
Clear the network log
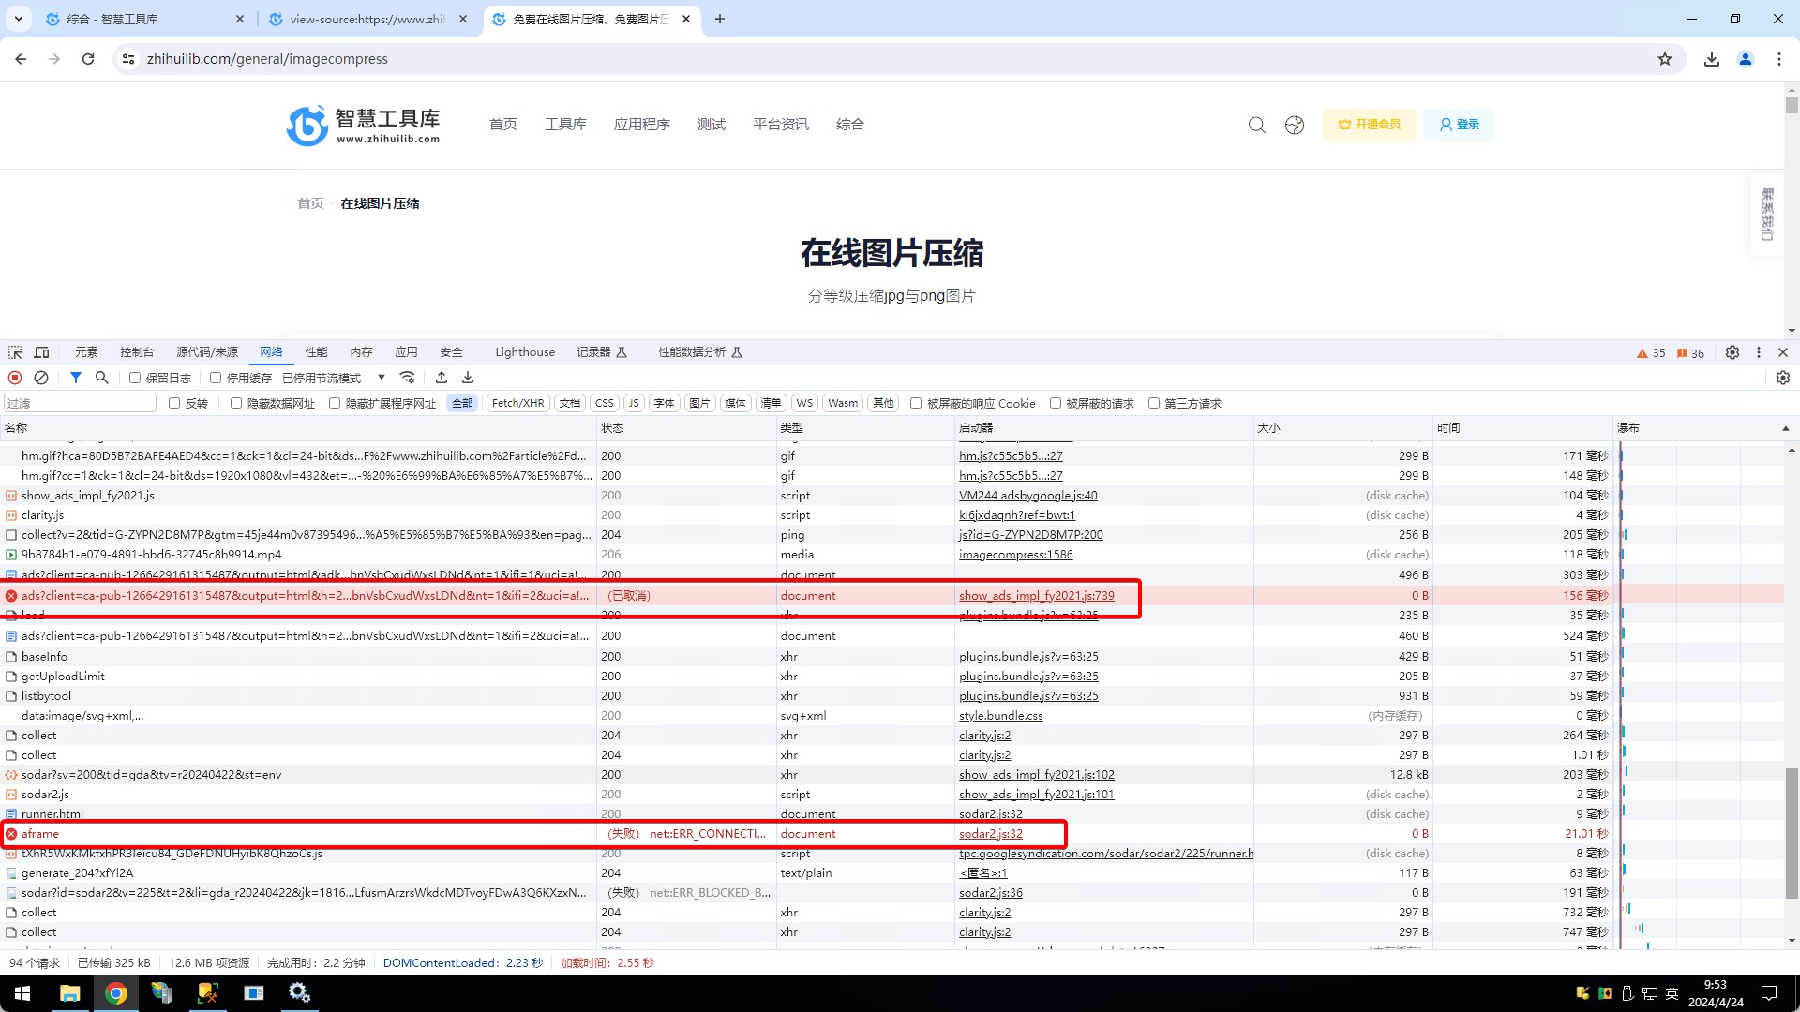coord(41,378)
